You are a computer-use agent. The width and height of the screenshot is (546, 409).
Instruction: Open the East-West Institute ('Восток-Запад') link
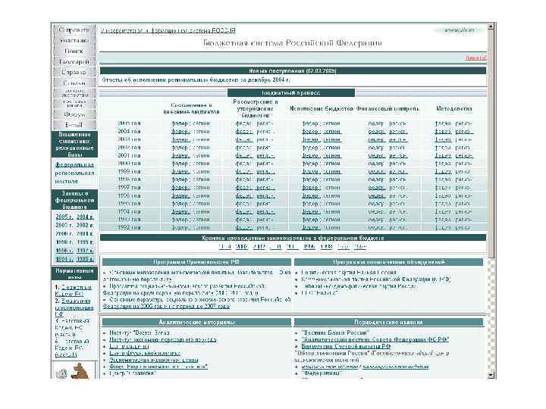click(x=140, y=333)
